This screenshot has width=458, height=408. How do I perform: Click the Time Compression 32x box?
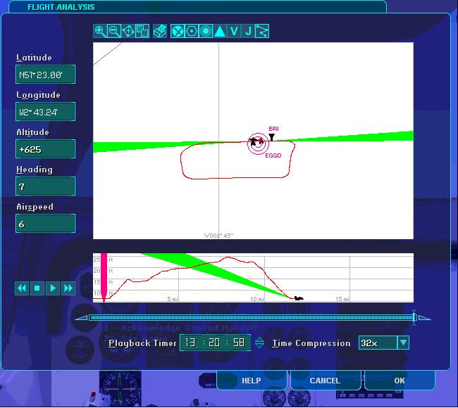[378, 343]
